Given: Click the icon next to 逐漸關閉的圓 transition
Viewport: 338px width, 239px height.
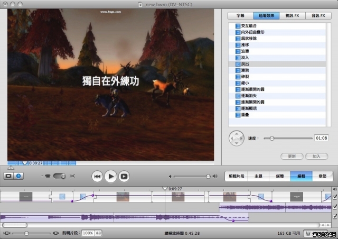Looking at the screenshot, I should point(238,102).
